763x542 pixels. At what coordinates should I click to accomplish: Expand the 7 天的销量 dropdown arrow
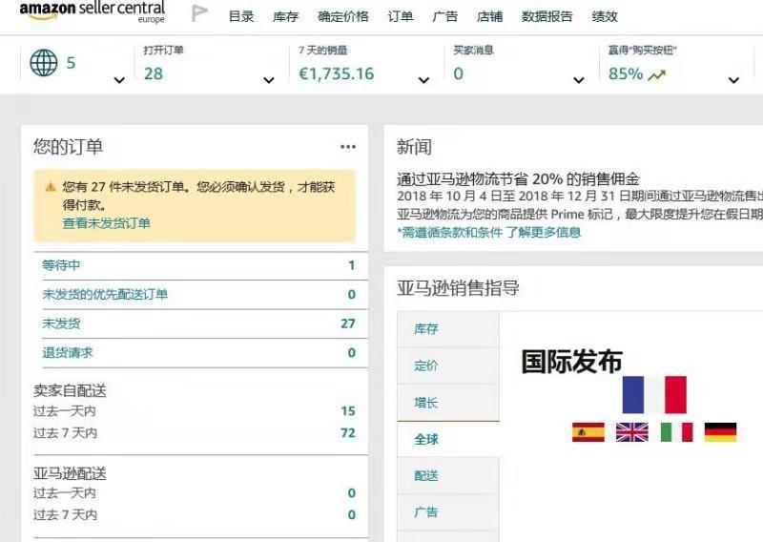click(x=423, y=80)
